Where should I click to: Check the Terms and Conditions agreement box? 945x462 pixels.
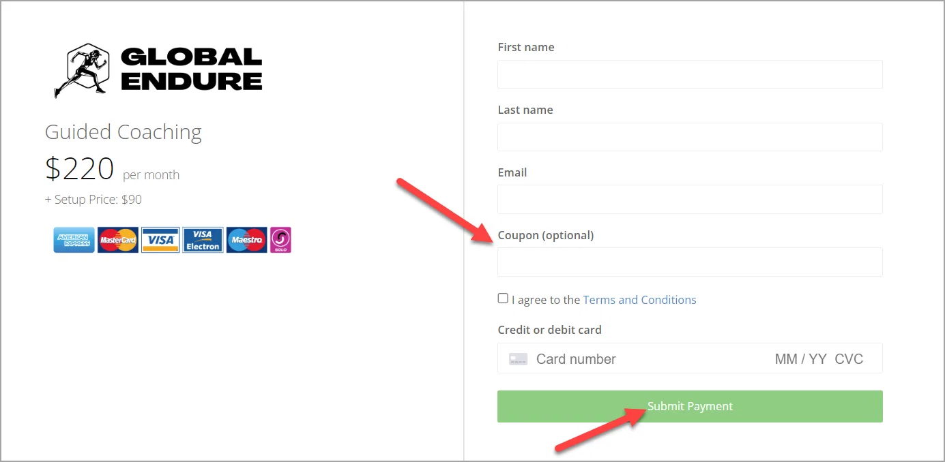(x=503, y=298)
